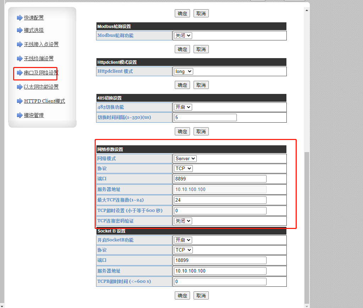Click arrow icon beside 快速配置

point(19,18)
